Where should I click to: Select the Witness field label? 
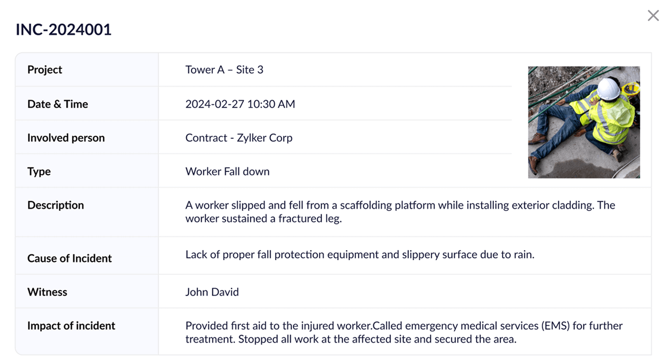[x=47, y=292]
